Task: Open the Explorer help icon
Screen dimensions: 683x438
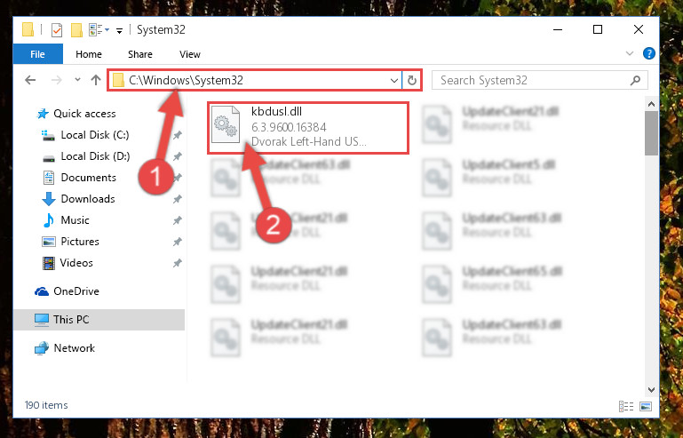Action: (x=648, y=53)
